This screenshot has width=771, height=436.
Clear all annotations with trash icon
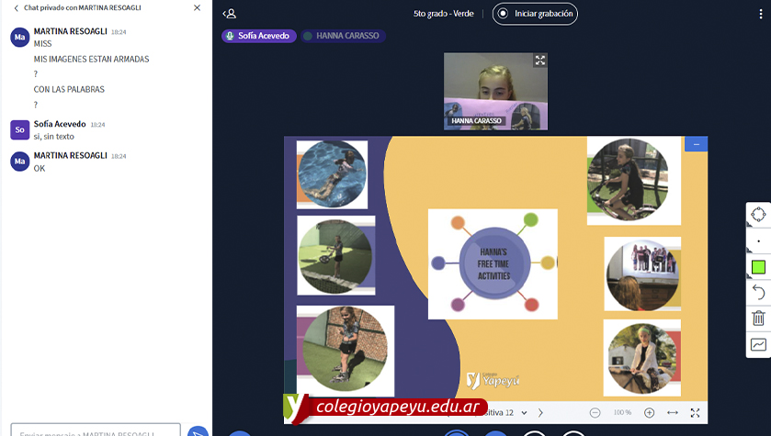758,319
